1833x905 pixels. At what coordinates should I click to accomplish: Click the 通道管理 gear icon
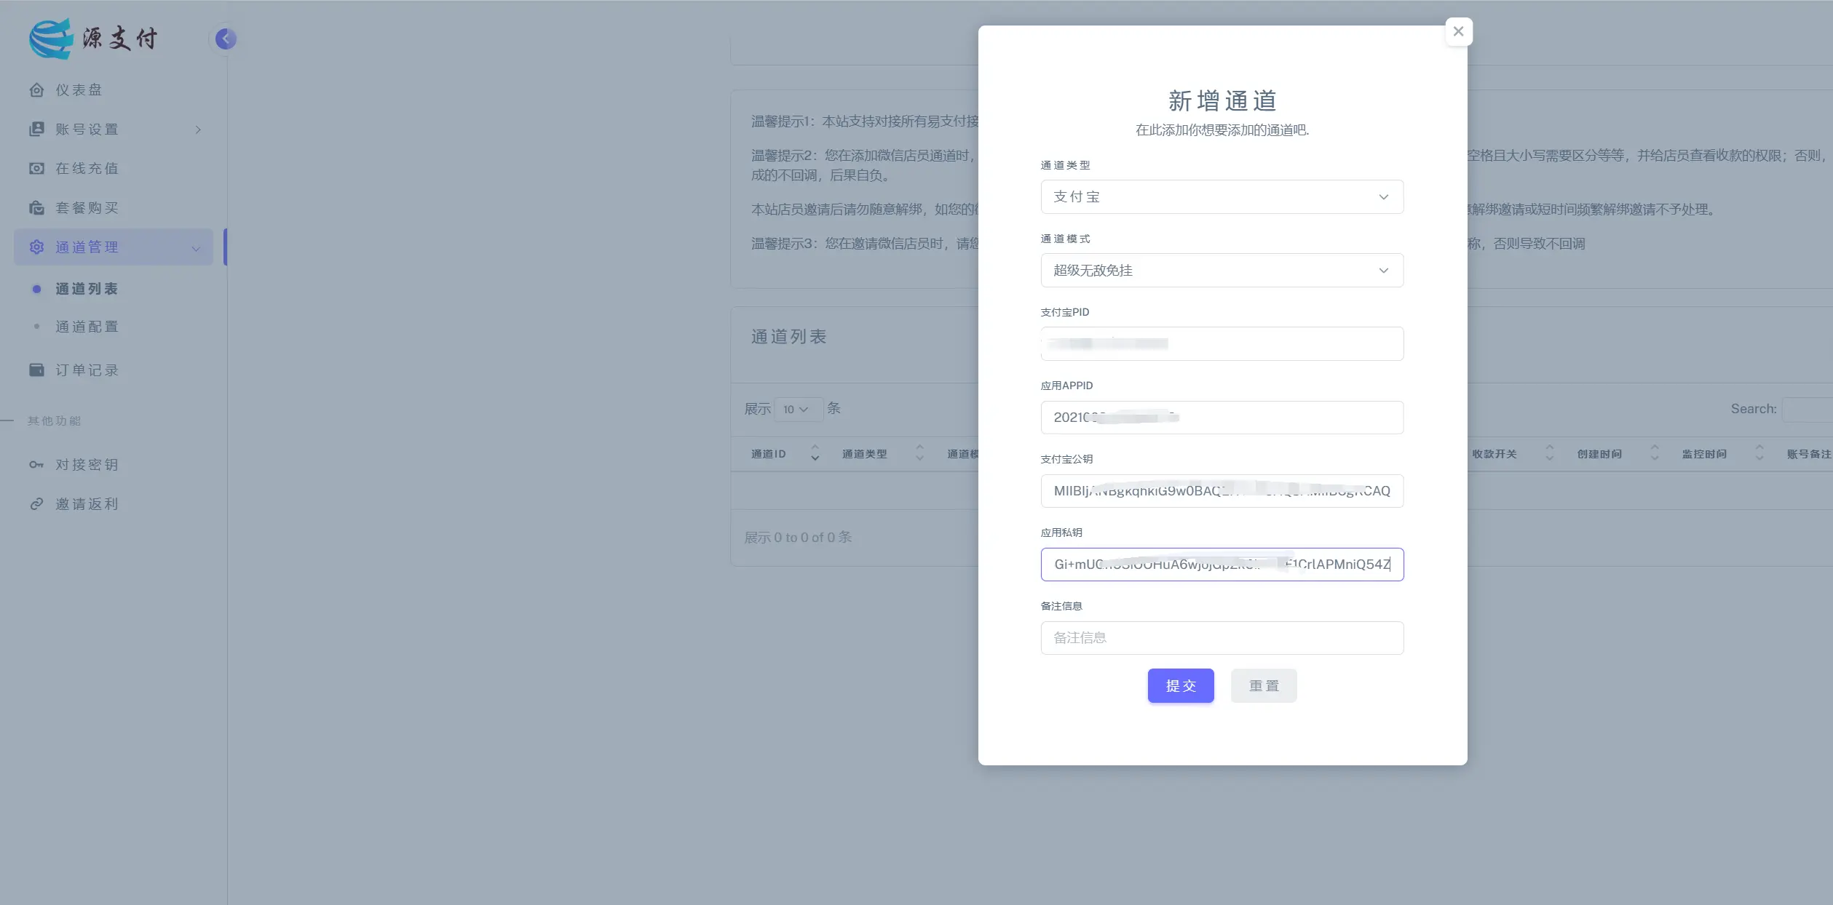36,247
